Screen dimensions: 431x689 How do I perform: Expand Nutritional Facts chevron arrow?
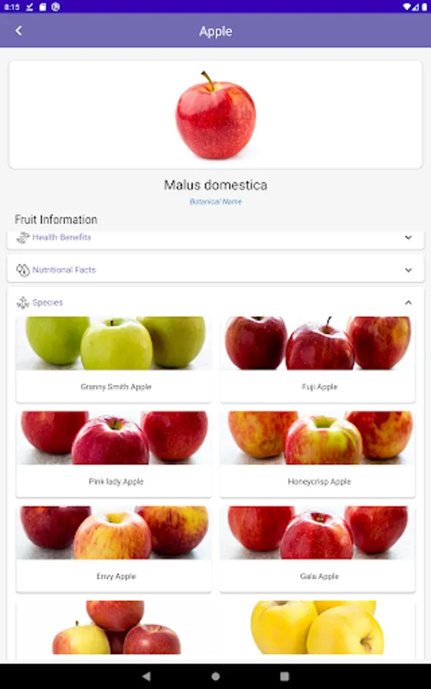(408, 269)
